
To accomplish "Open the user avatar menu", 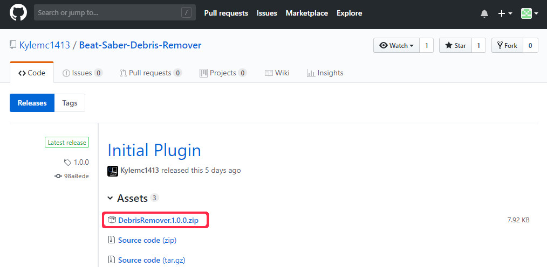I will click(530, 13).
